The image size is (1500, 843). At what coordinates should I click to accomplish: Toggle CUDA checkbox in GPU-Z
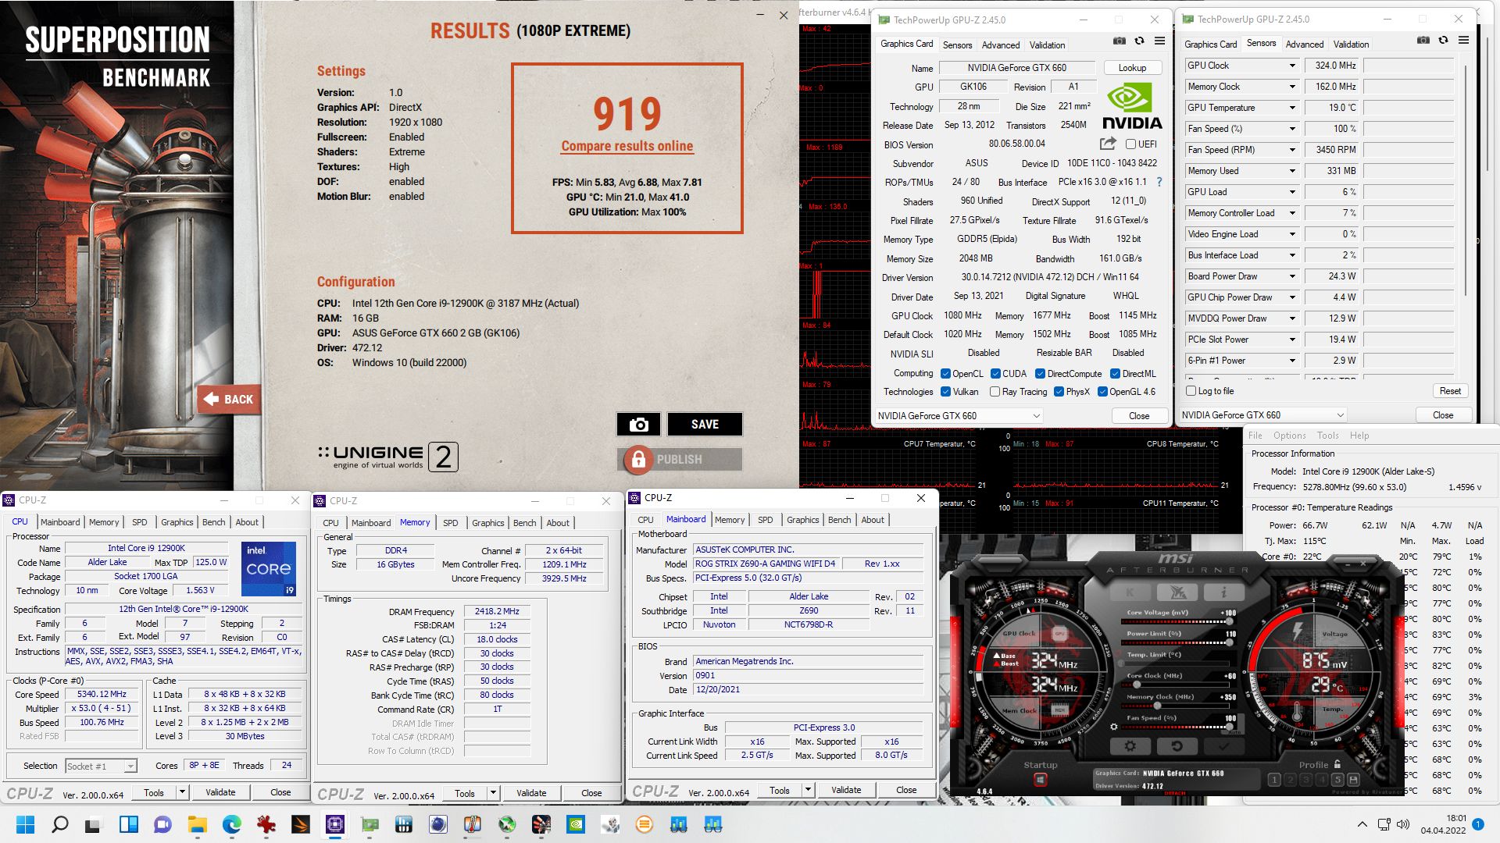pos(995,374)
